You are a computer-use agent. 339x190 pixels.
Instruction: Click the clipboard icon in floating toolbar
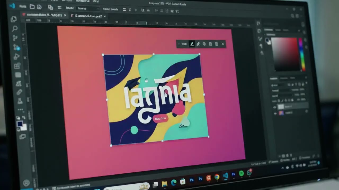(x=210, y=44)
